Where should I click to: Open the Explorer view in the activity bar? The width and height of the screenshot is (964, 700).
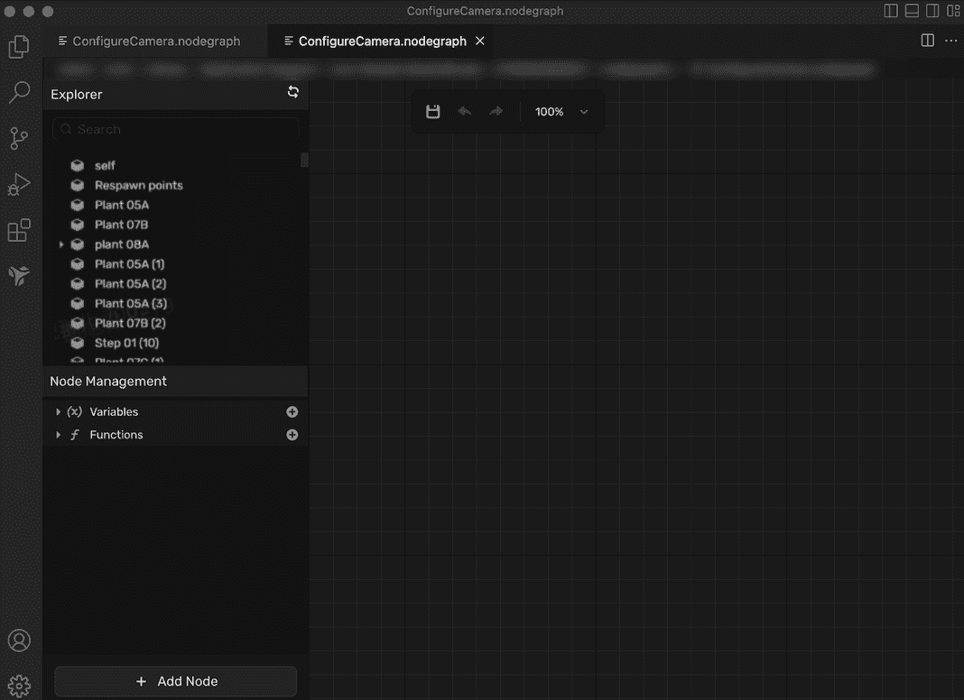click(20, 46)
